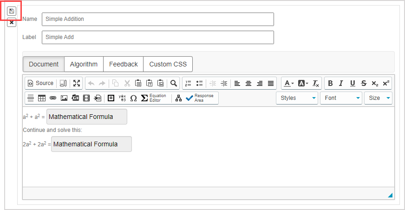Maximize the editor with fullscreen icon

[77, 83]
